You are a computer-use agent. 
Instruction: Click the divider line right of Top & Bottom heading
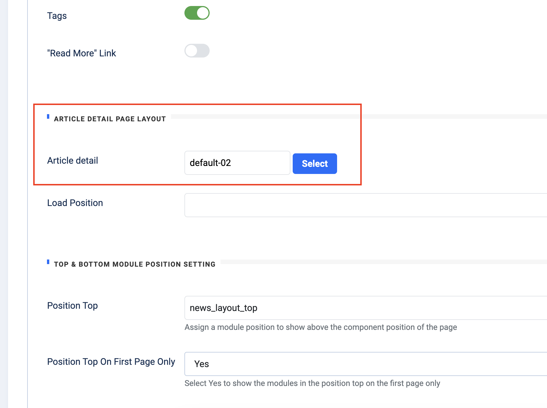384,262
